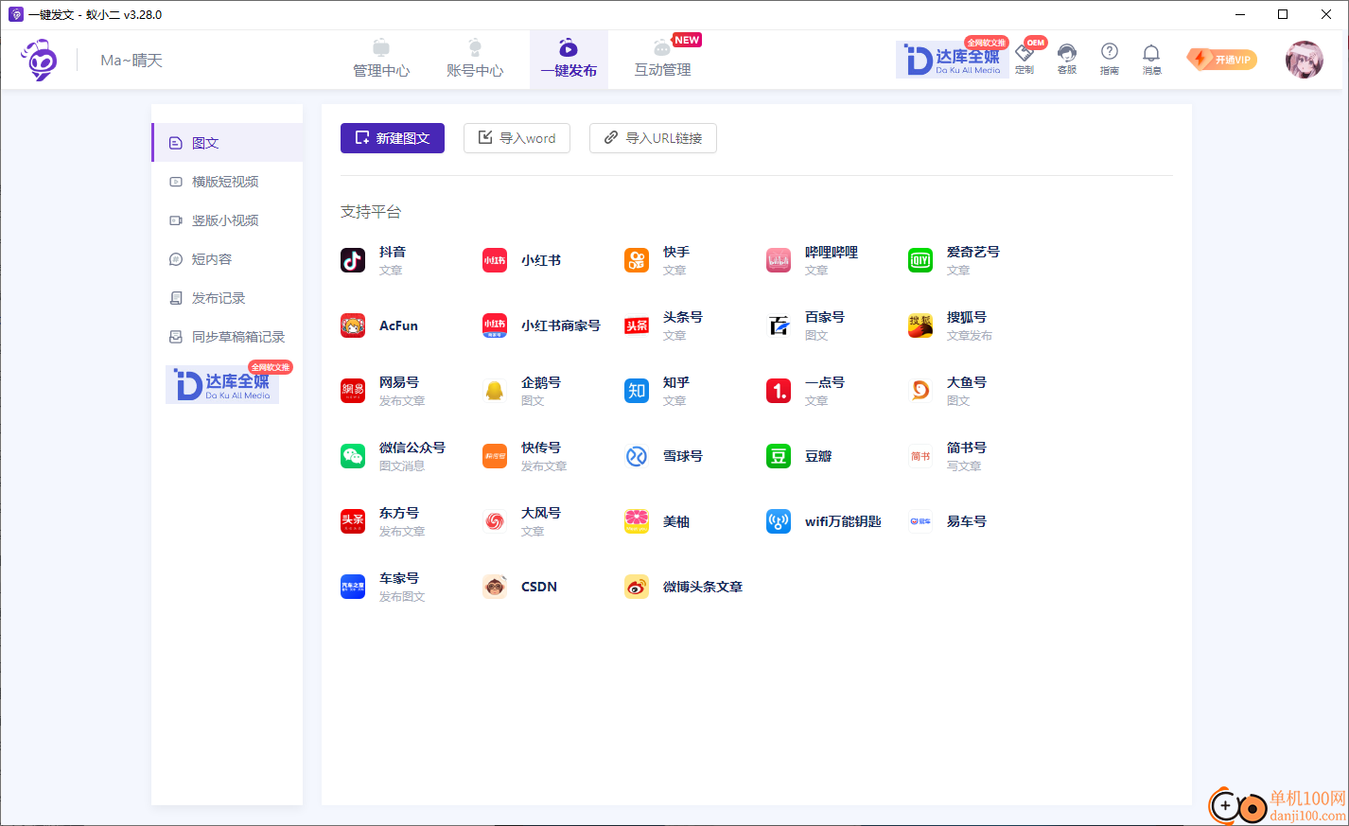The height and width of the screenshot is (826, 1349).
Task: Open the 达库全媒 banner in the header
Action: click(x=952, y=60)
